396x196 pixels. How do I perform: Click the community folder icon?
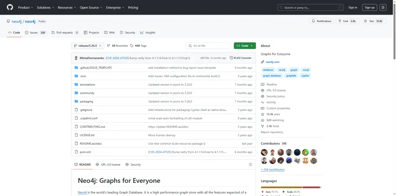point(76,93)
